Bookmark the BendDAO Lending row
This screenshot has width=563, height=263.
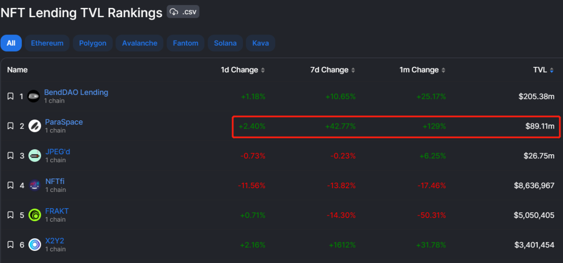click(x=10, y=97)
